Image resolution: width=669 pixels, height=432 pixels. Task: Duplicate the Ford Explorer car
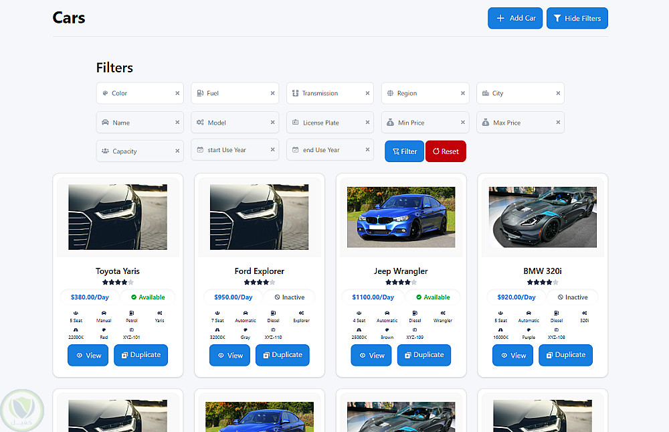coord(282,356)
